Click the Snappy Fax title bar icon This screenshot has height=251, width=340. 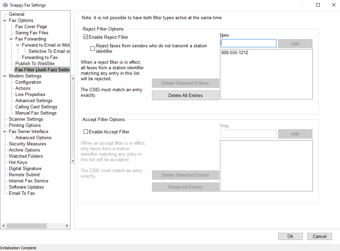5,5
